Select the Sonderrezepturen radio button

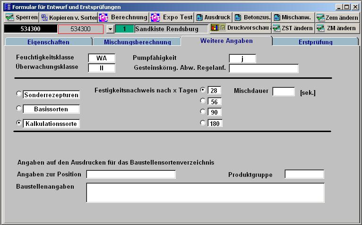pos(19,94)
